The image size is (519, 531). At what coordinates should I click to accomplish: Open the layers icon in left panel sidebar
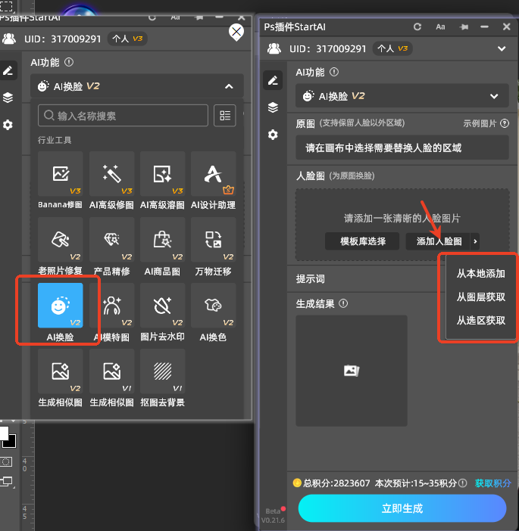point(8,98)
